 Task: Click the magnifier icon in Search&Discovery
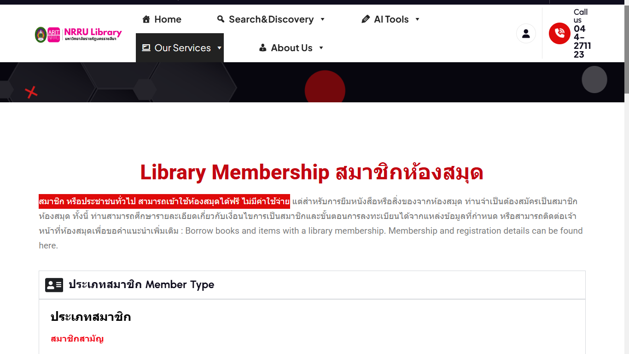(221, 19)
